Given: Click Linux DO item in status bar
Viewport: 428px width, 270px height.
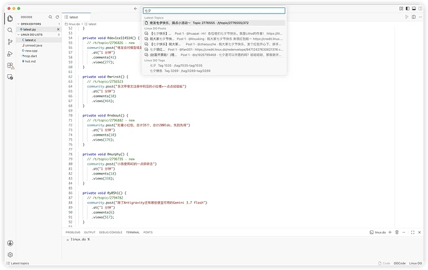Looking at the screenshot, I should click(416, 263).
